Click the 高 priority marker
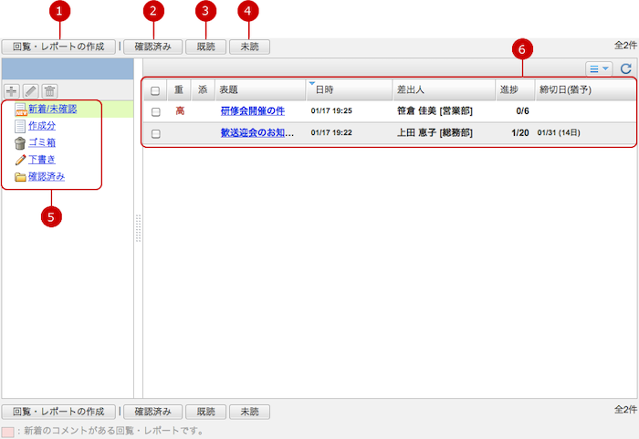Screen dimensions: 639x439 click(x=180, y=110)
